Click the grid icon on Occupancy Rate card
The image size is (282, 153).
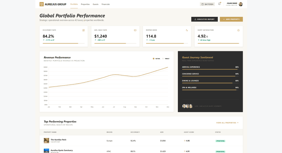pyautogui.click(x=83, y=30)
